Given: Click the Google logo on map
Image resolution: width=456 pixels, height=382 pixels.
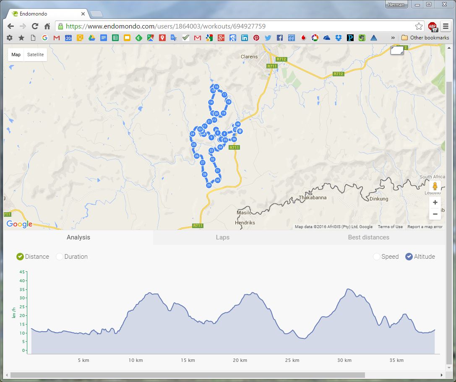Looking at the screenshot, I should pos(19,224).
